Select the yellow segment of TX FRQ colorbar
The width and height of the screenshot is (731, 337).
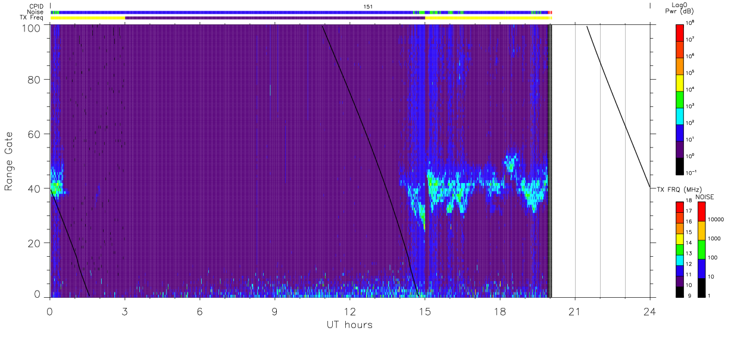679,239
